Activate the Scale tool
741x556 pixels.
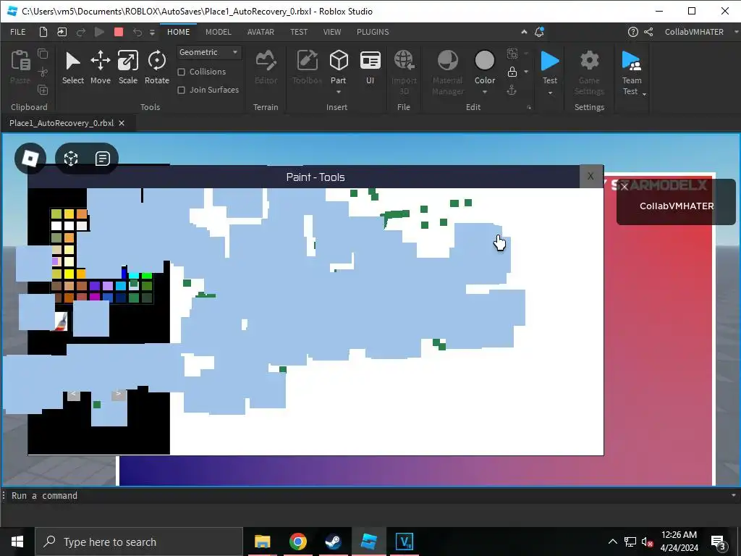[x=127, y=67]
